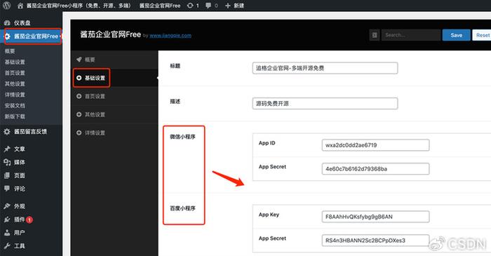This screenshot has height=256, width=491.
Task: Open 酱茄企业官网Free site name link in admin bar
Action: (78, 6)
